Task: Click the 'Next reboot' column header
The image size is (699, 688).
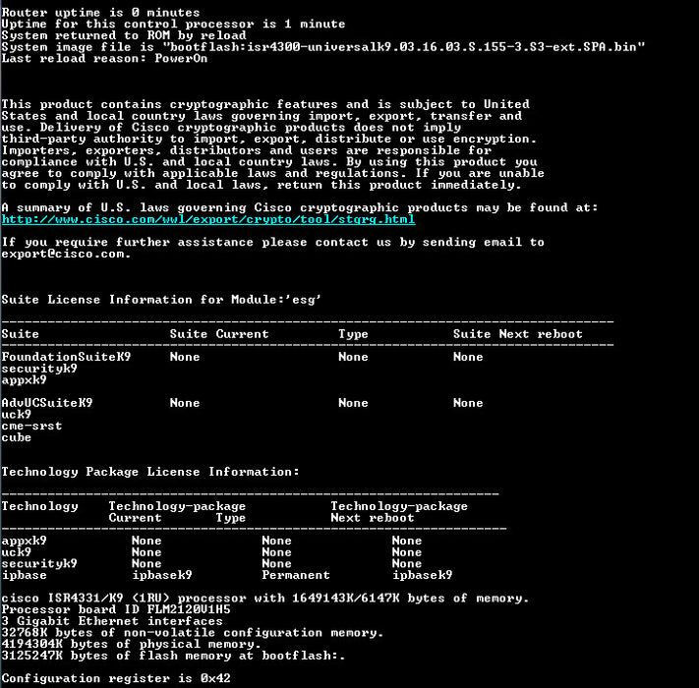Action: point(373,518)
